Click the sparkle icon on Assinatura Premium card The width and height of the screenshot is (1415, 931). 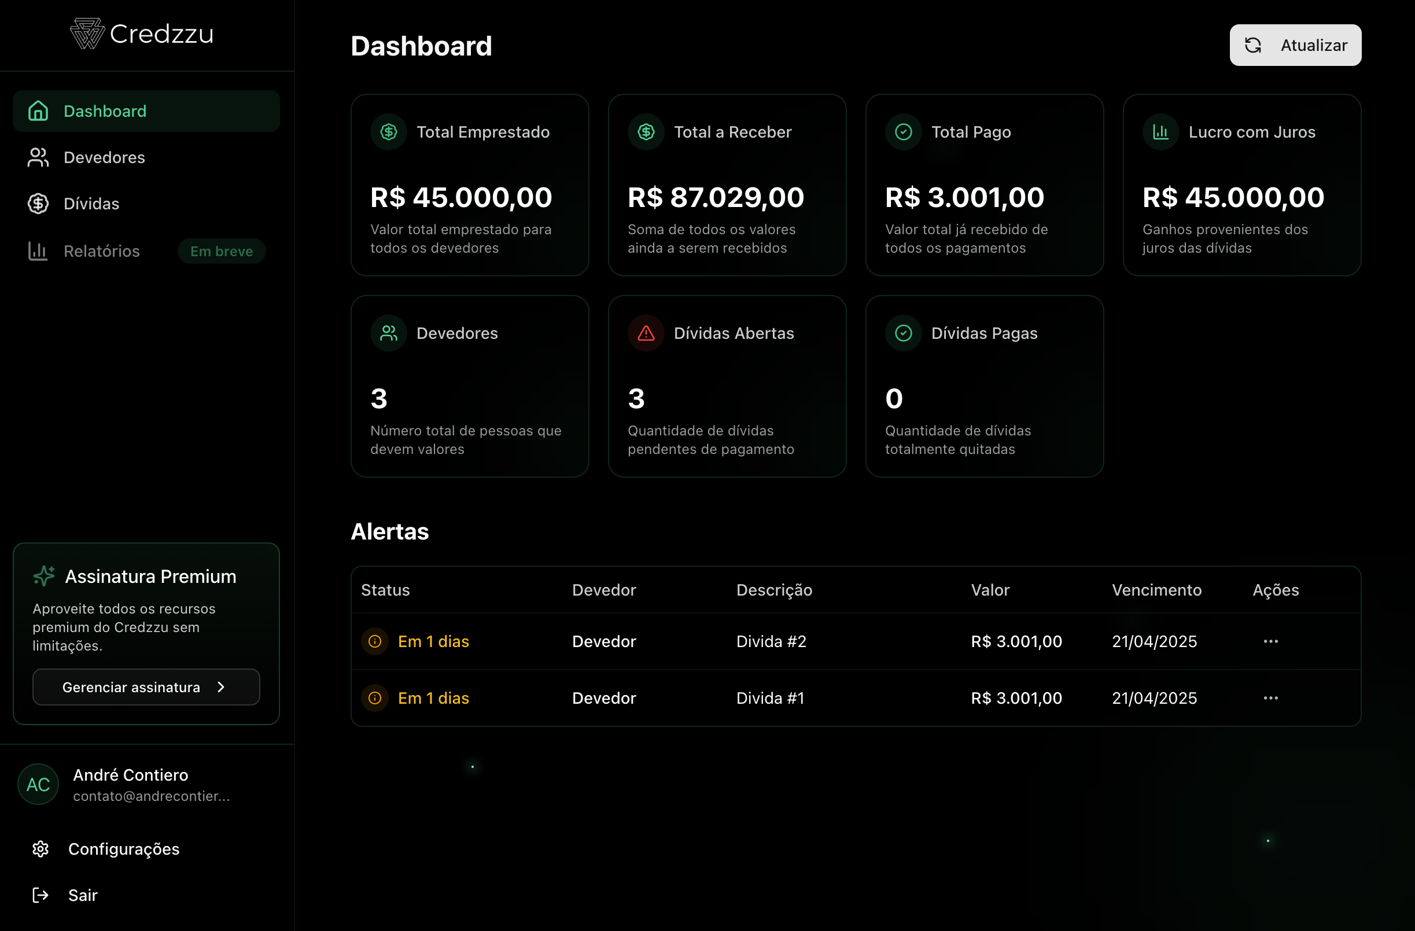tap(43, 575)
